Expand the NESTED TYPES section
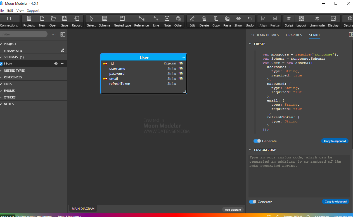 (x=1, y=71)
